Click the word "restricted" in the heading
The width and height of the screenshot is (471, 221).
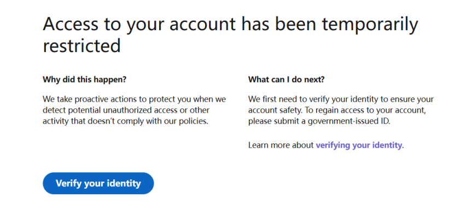coord(82,46)
